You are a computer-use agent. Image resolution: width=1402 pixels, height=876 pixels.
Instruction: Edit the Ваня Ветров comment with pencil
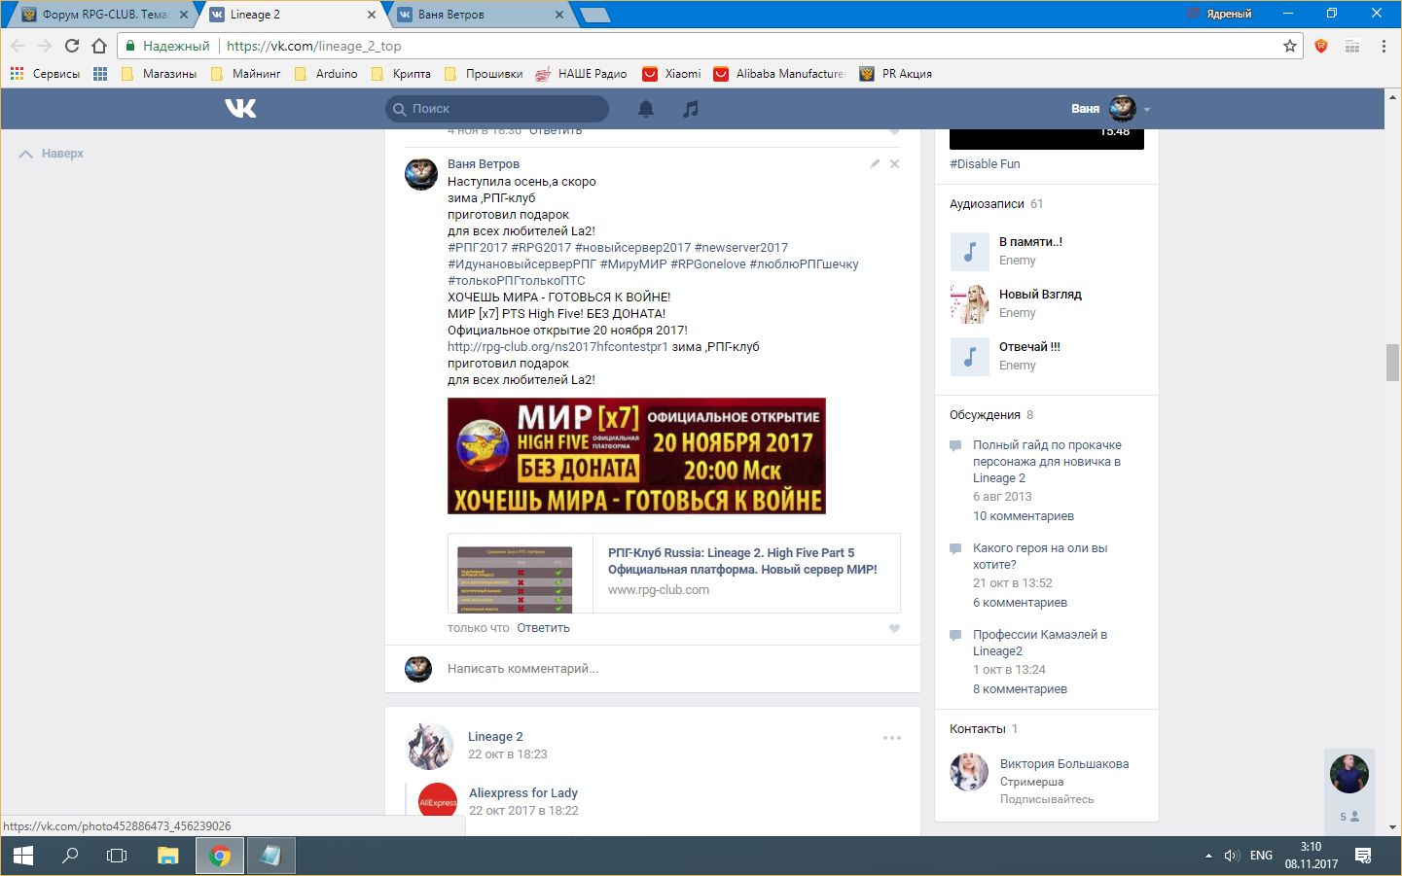[x=875, y=163]
